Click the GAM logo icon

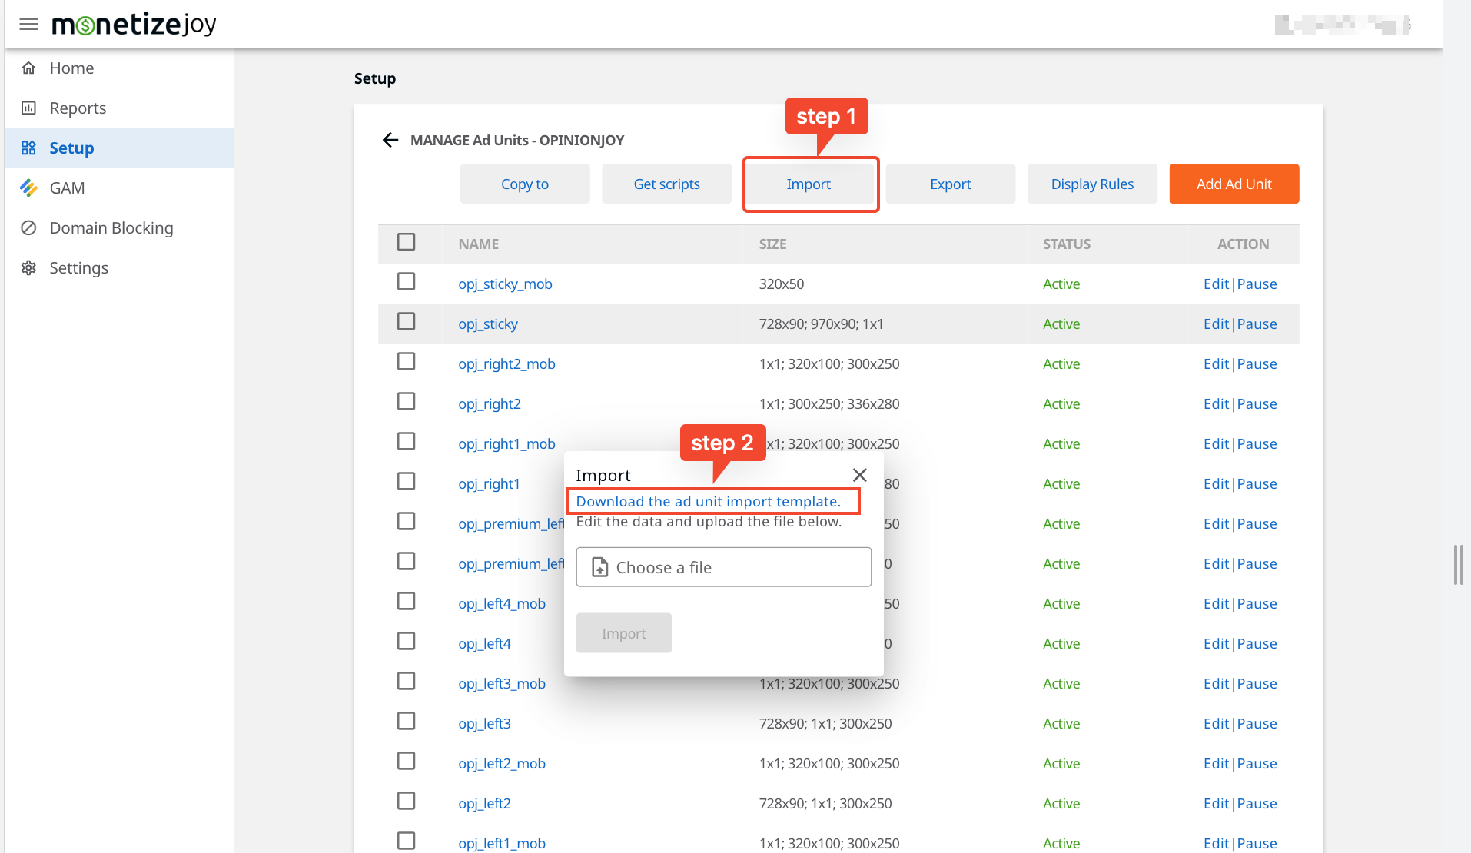(28, 188)
